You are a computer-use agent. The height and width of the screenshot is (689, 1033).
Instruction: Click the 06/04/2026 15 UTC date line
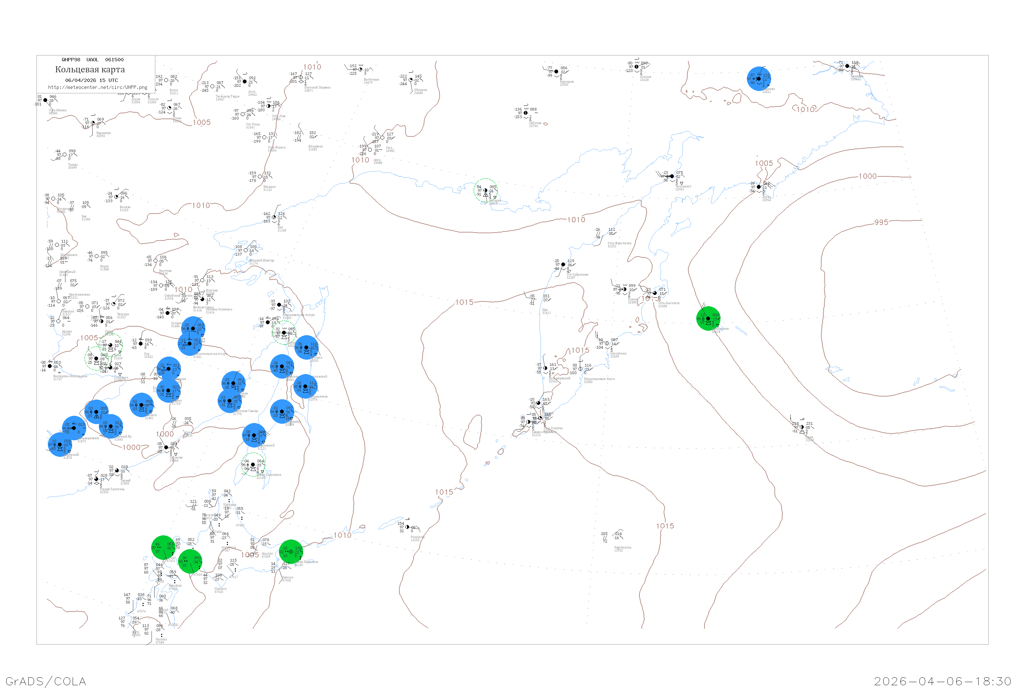pyautogui.click(x=91, y=80)
